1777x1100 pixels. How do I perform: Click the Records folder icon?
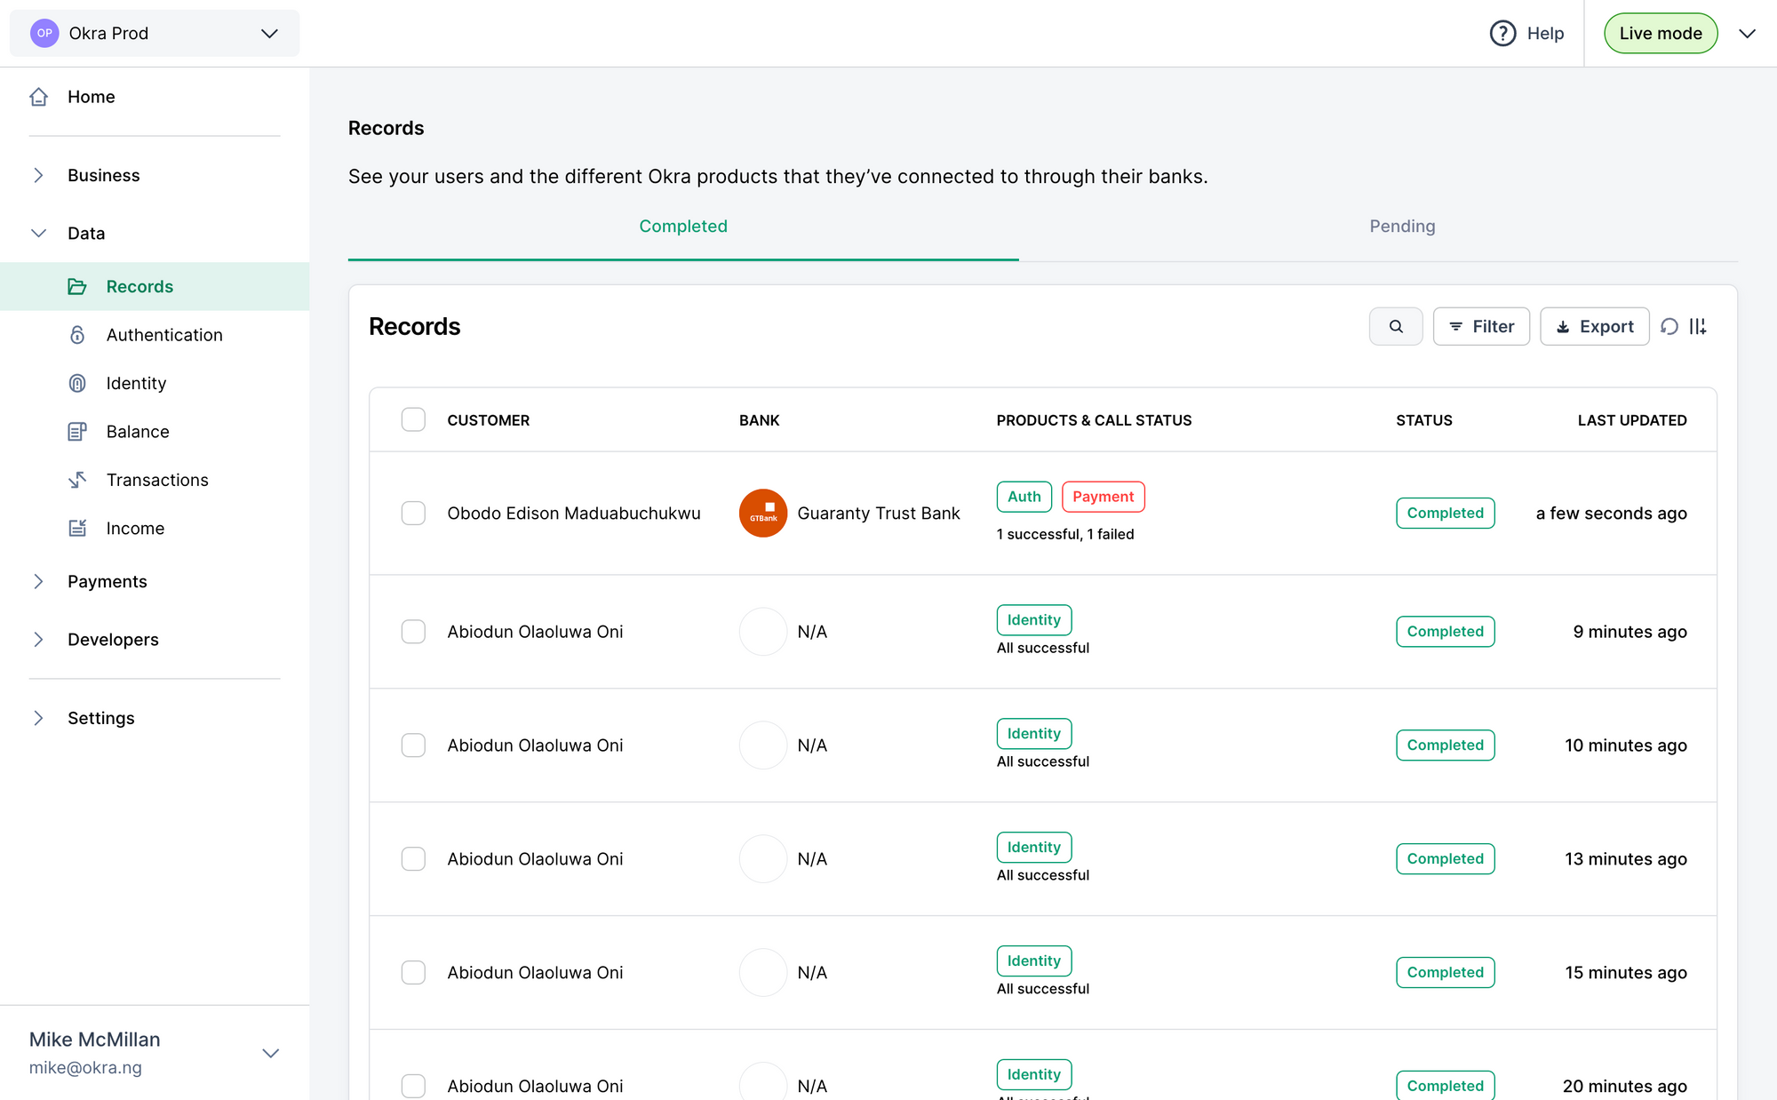(x=77, y=286)
